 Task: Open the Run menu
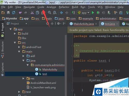(x=83, y=7)
